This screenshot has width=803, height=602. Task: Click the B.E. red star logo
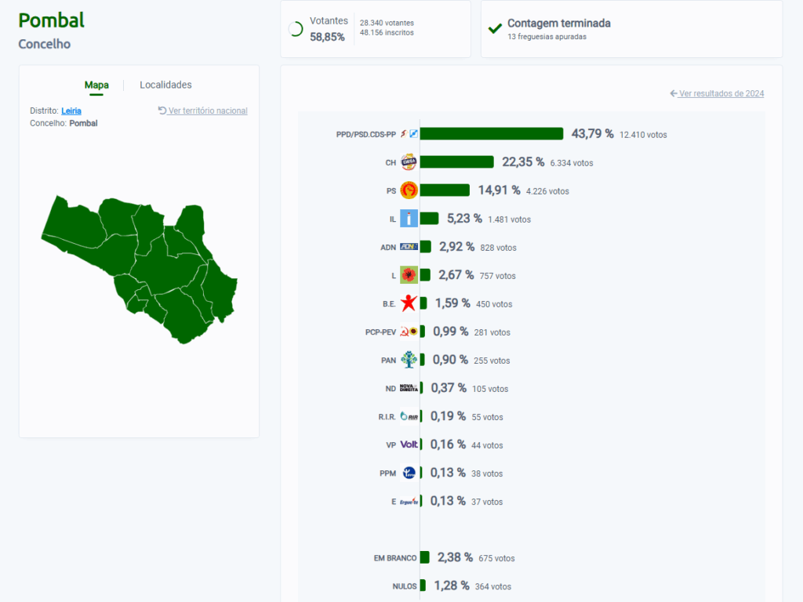(x=409, y=303)
